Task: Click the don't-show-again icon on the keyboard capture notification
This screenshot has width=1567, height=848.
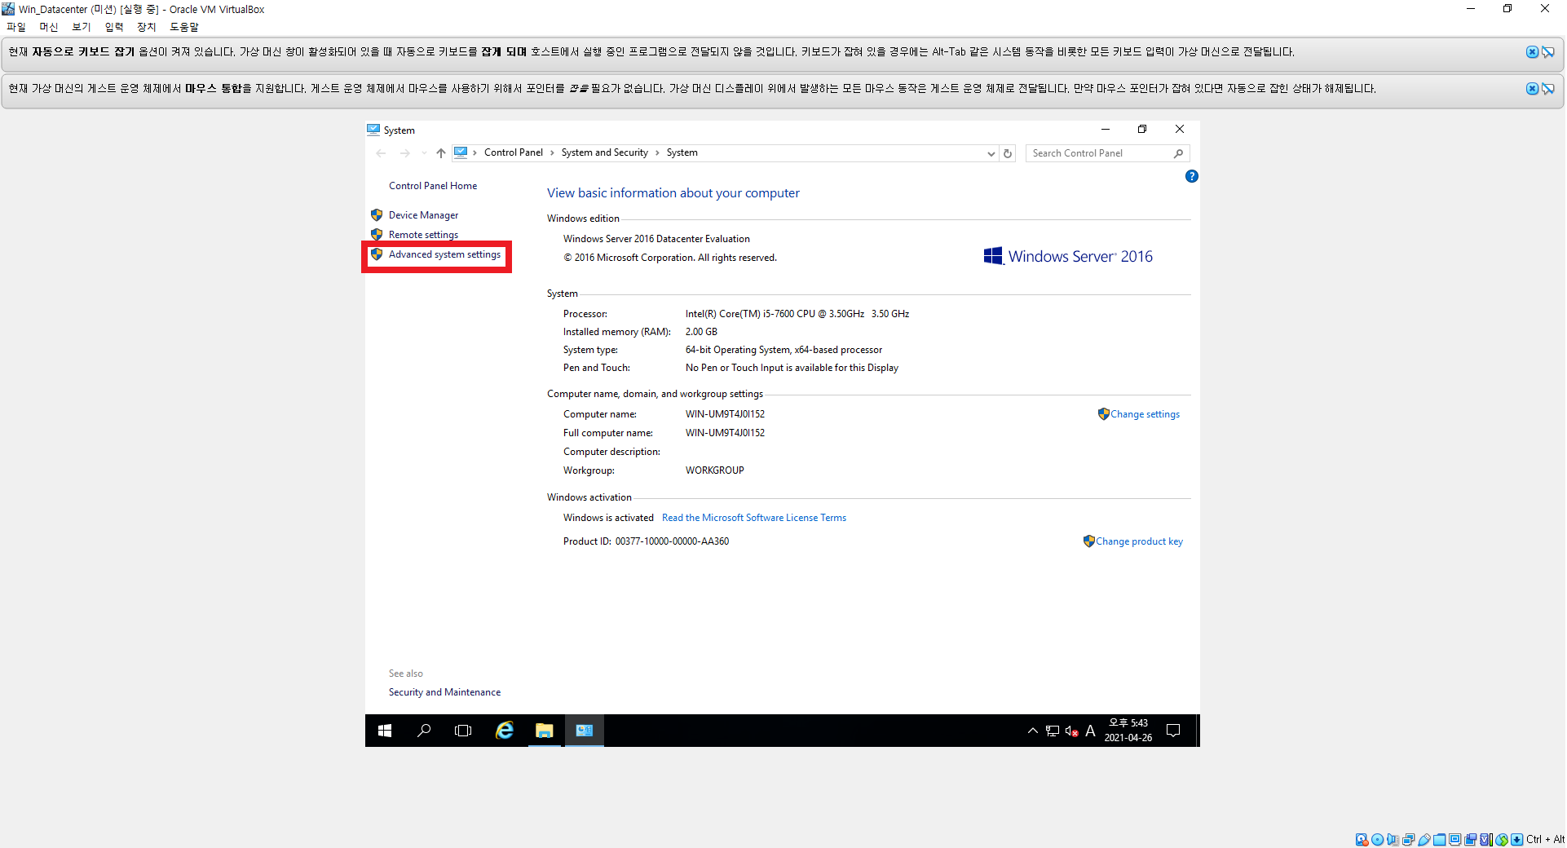Action: pos(1547,52)
